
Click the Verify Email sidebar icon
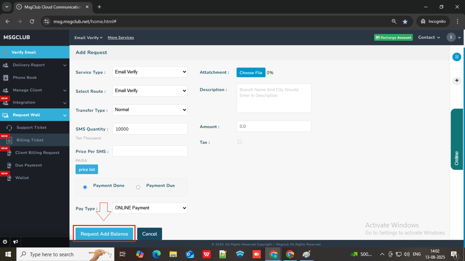click(x=5, y=53)
